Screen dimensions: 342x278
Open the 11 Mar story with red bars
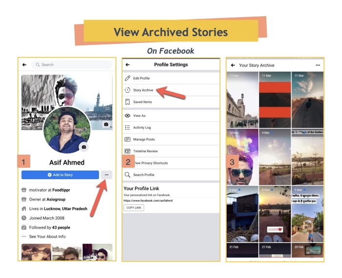275,99
